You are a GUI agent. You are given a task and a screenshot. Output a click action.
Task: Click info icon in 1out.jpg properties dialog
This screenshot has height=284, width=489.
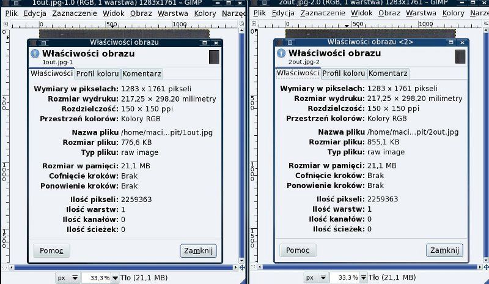pyautogui.click(x=35, y=54)
